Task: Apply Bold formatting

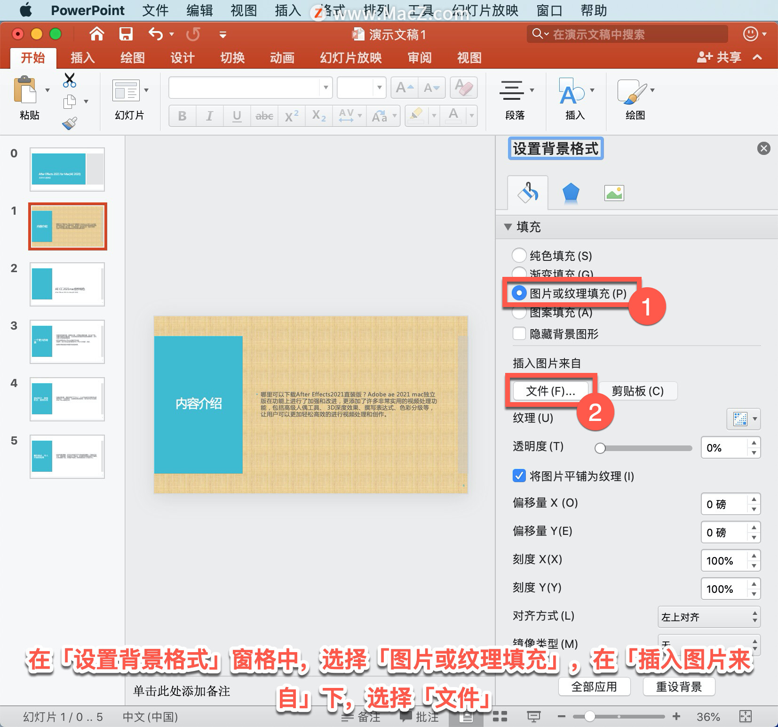Action: point(182,116)
